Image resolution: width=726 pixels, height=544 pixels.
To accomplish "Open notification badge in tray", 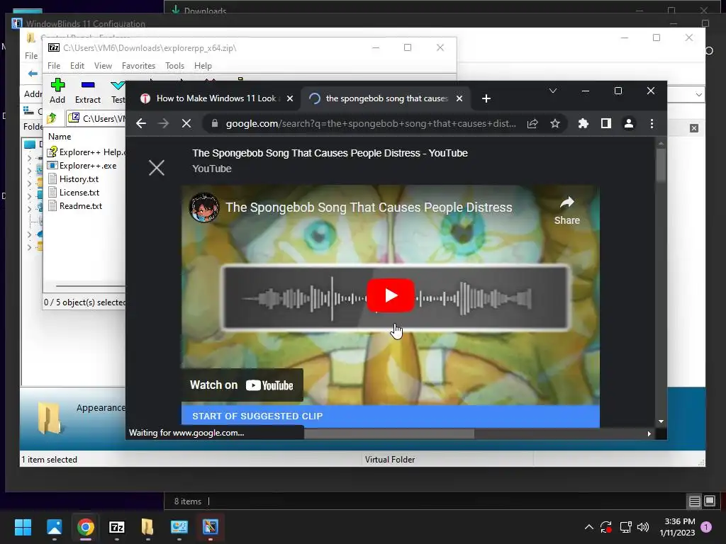I will tap(706, 526).
